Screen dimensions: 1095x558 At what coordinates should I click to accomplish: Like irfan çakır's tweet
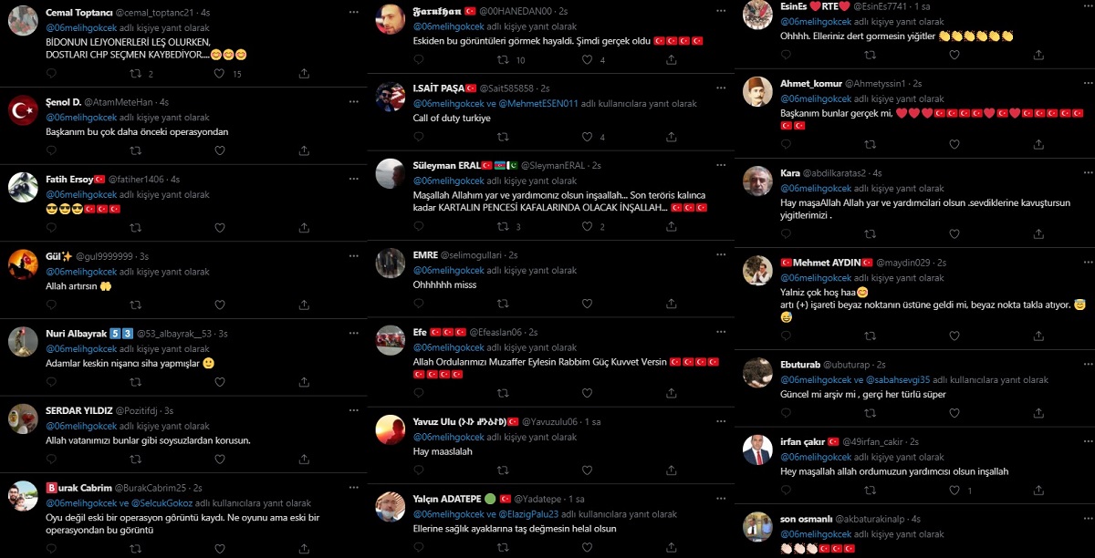(x=954, y=491)
